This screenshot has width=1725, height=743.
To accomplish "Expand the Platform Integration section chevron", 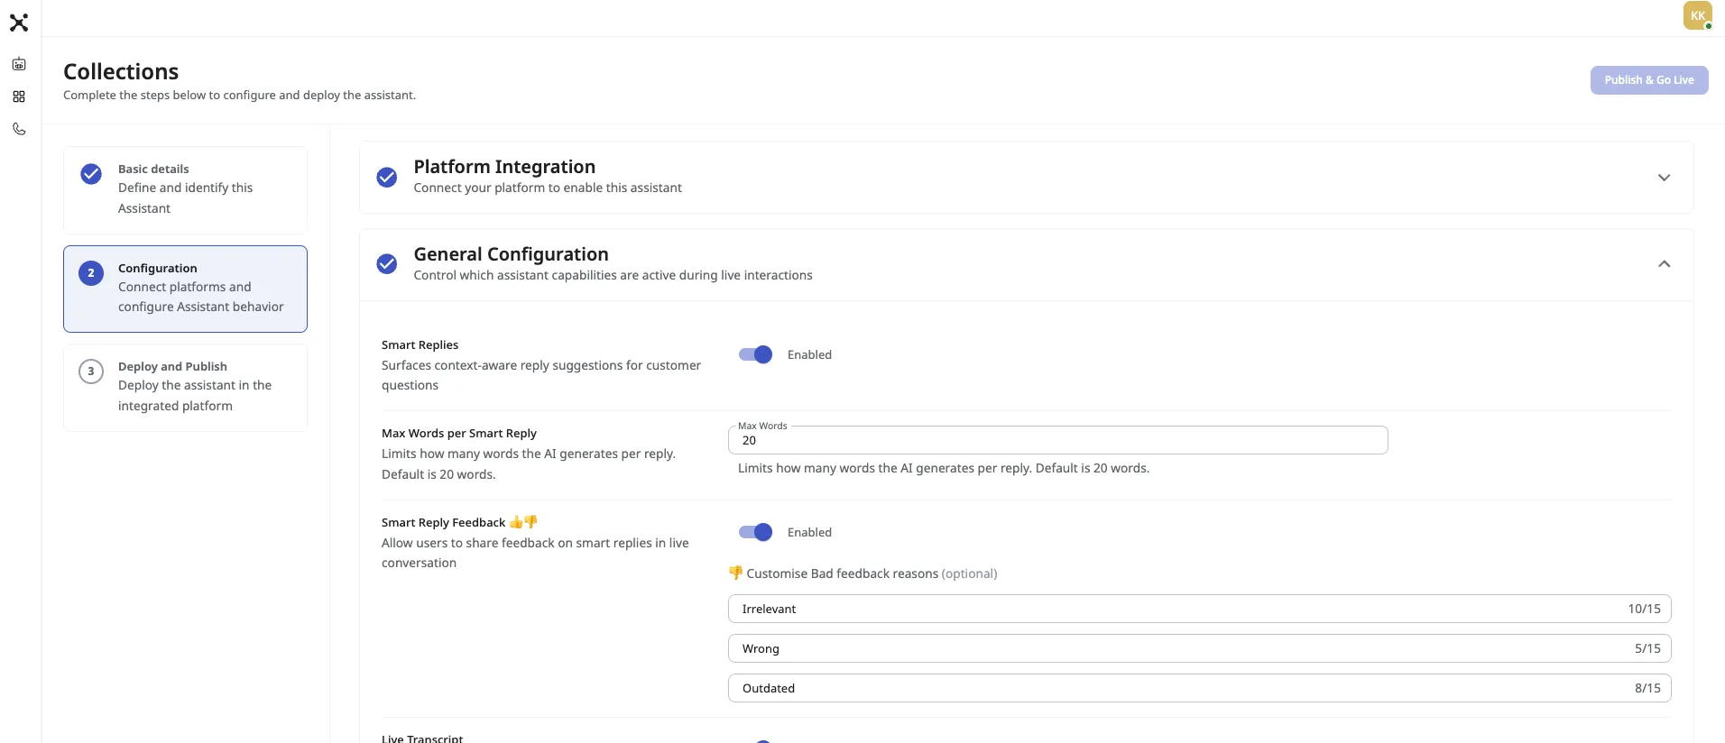I will (1664, 178).
